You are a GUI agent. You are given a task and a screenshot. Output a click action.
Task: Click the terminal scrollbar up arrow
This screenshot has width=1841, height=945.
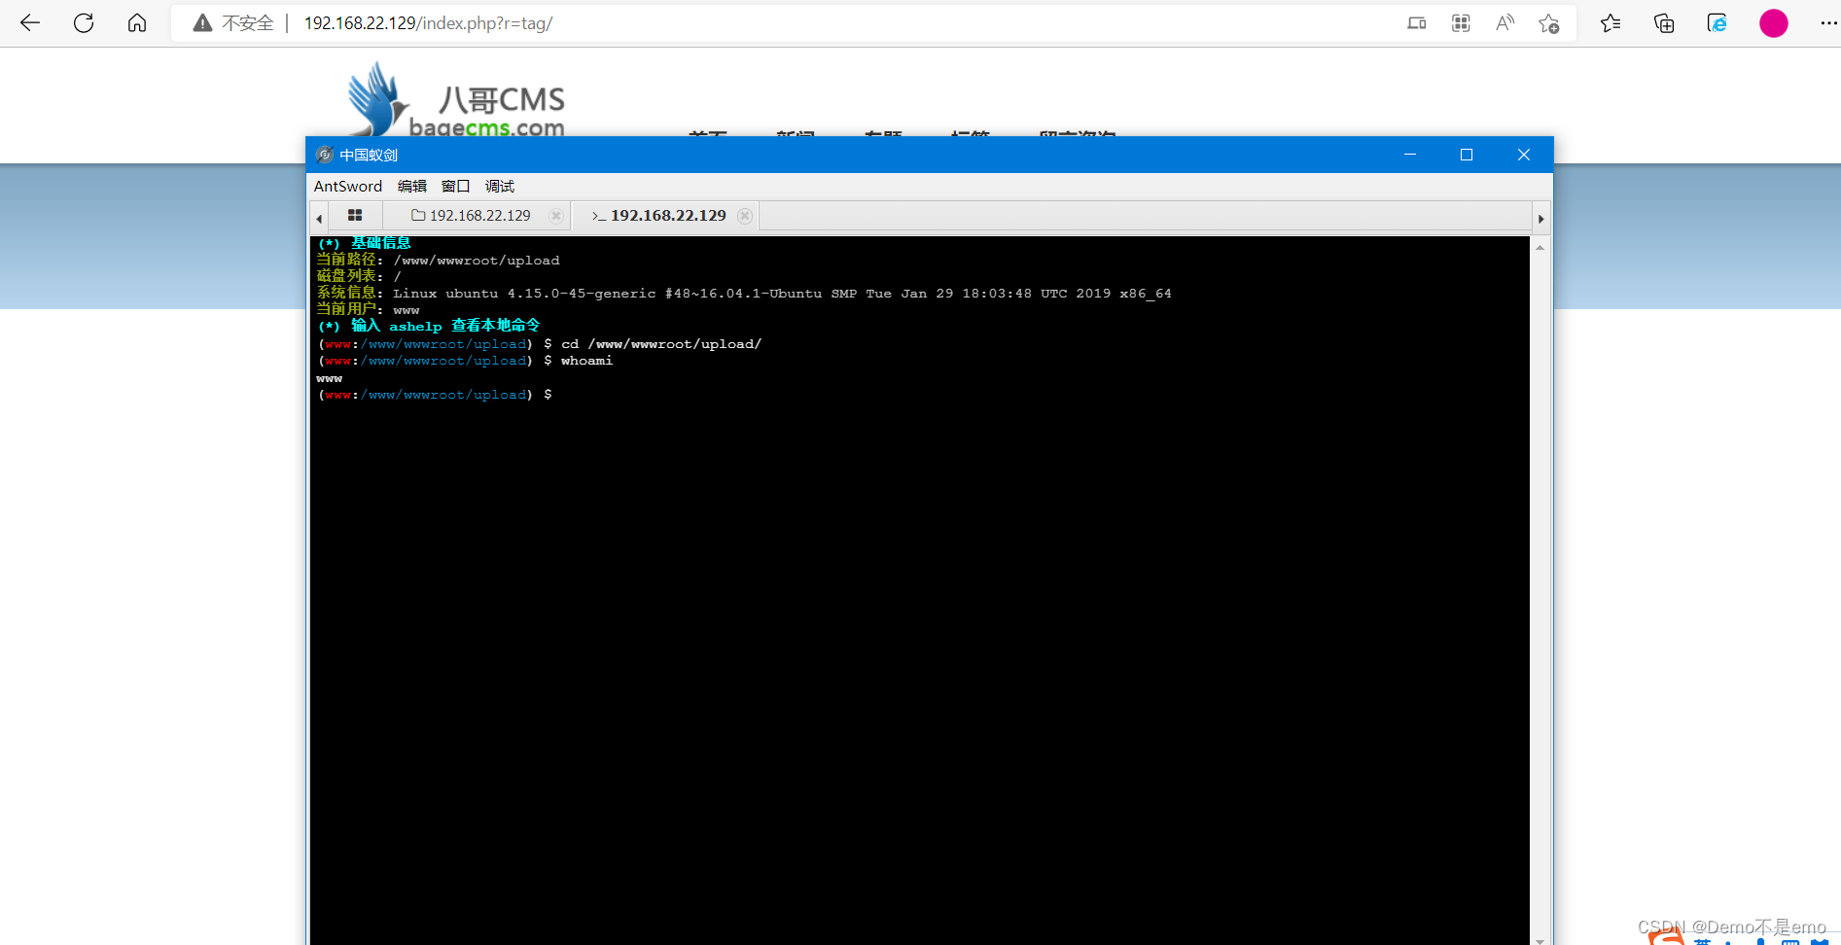(1540, 248)
